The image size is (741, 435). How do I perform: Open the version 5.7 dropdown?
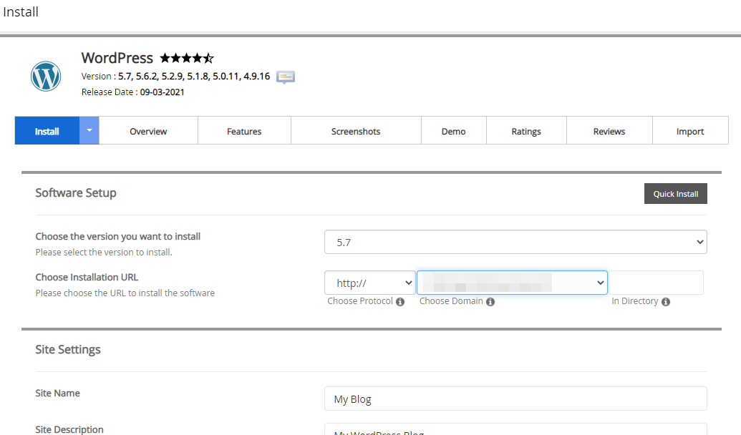click(515, 242)
